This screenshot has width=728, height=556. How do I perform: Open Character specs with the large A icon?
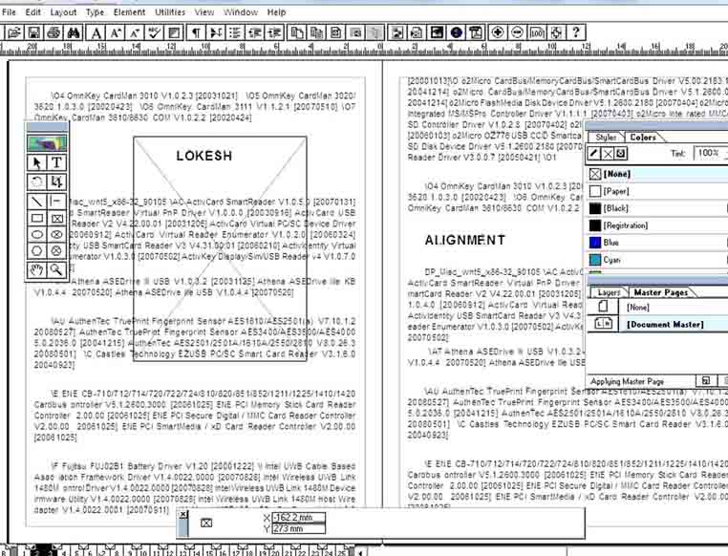pos(96,32)
